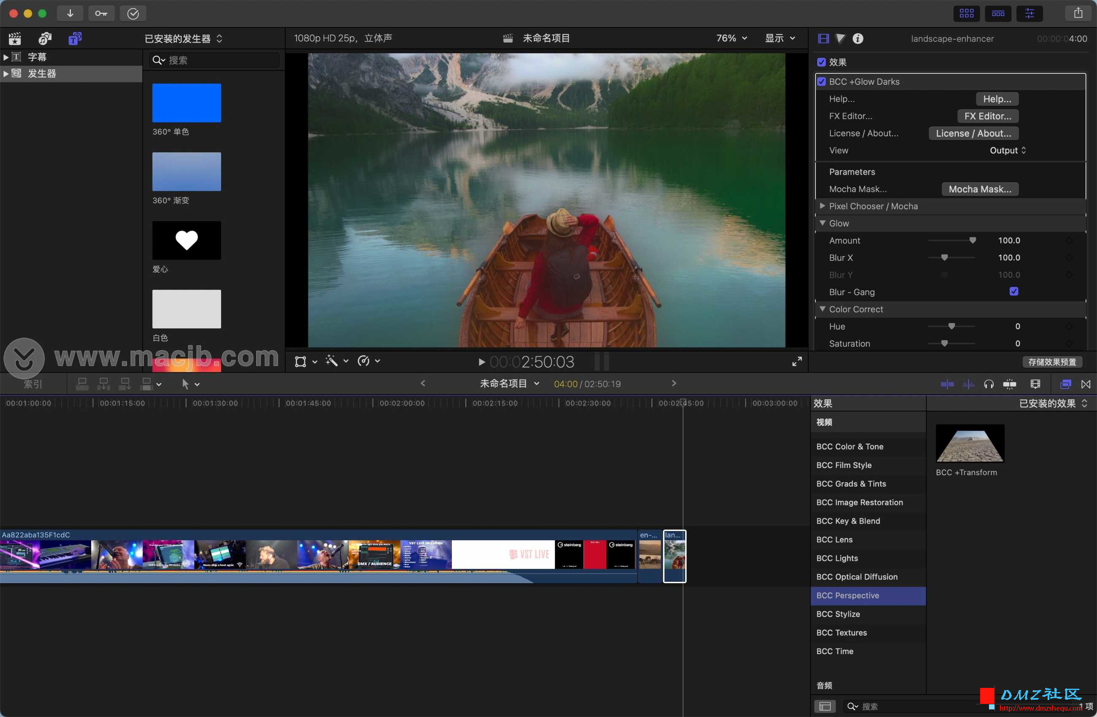This screenshot has width=1097, height=717.
Task: Click the generators search field
Action: (215, 60)
